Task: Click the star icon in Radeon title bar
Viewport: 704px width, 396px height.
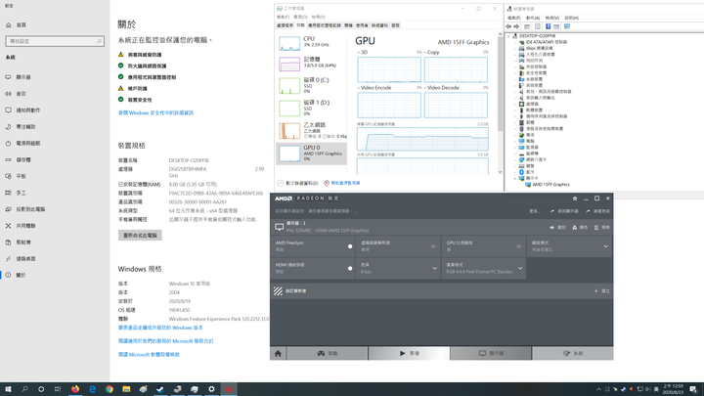Action: 575,198
